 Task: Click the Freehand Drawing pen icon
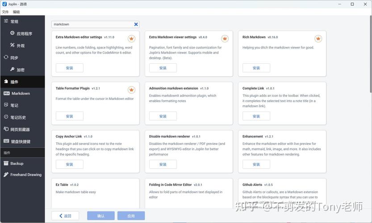point(6,175)
